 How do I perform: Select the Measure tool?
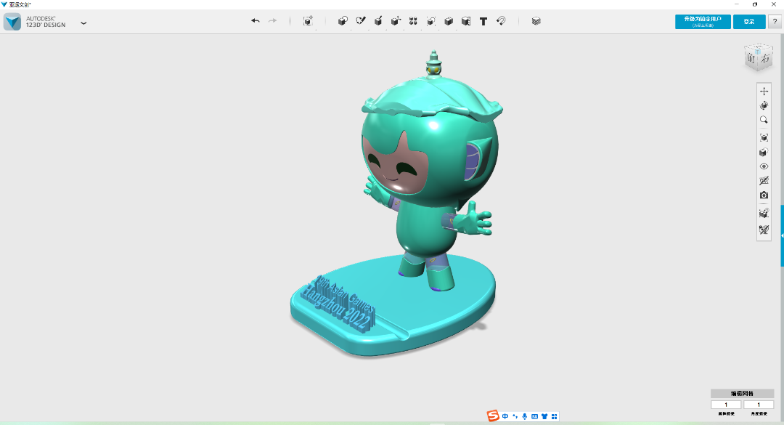tap(466, 21)
